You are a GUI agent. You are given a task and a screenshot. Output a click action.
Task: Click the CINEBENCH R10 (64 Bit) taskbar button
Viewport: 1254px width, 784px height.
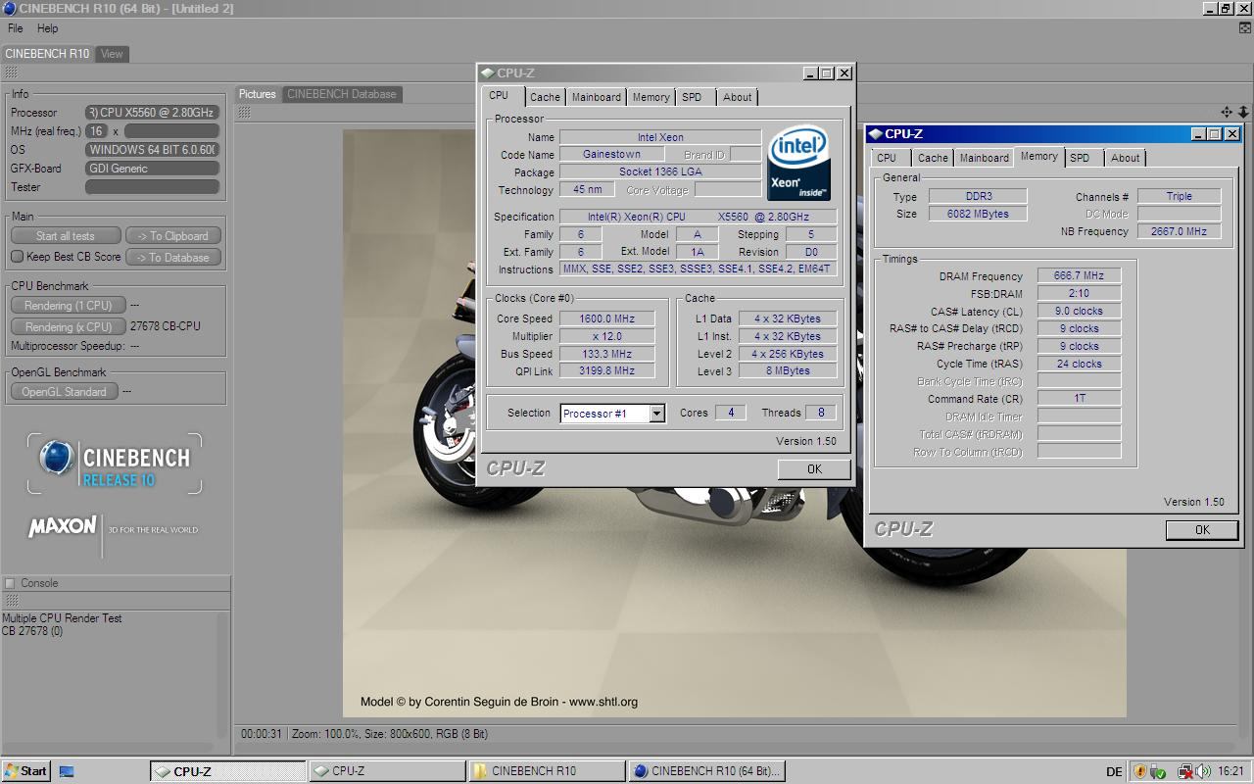(x=705, y=771)
